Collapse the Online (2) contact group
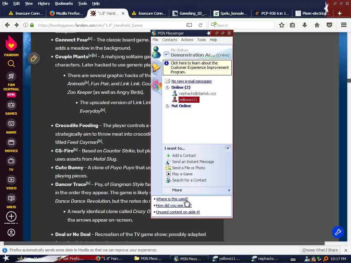Viewport: 351px width, 263px height. [167, 87]
